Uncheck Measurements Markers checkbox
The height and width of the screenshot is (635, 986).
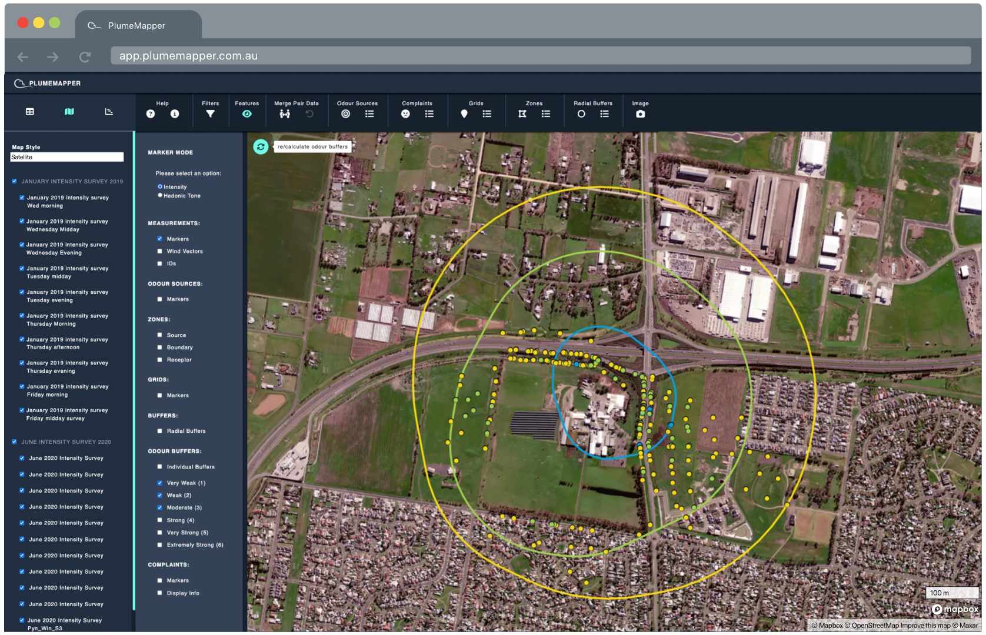159,239
